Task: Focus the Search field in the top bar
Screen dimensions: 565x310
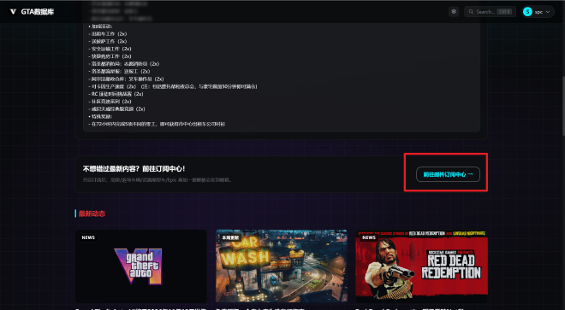Action: pyautogui.click(x=490, y=12)
